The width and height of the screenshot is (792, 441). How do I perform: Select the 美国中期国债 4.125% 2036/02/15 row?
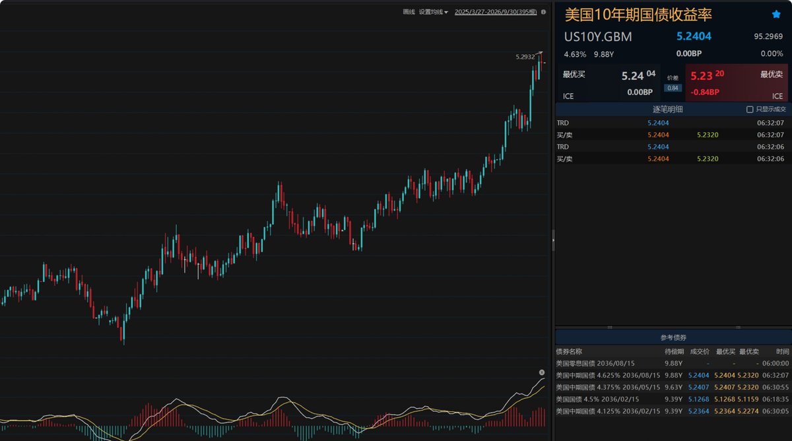point(673,411)
